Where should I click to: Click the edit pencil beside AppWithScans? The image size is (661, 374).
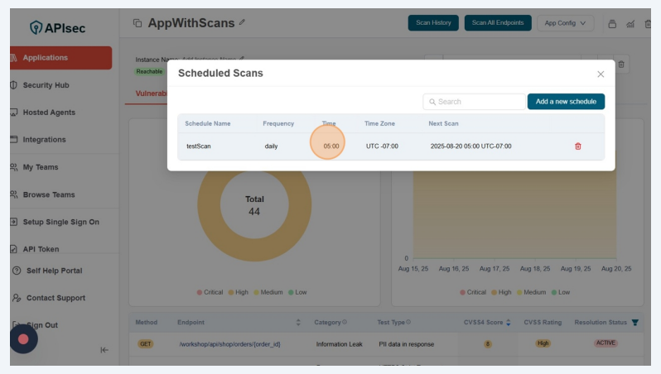tap(242, 23)
